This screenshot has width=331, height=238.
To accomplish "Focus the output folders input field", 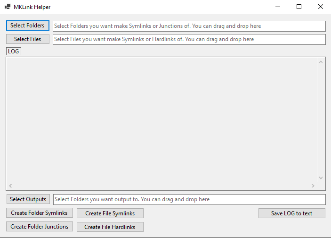I will pos(189,199).
